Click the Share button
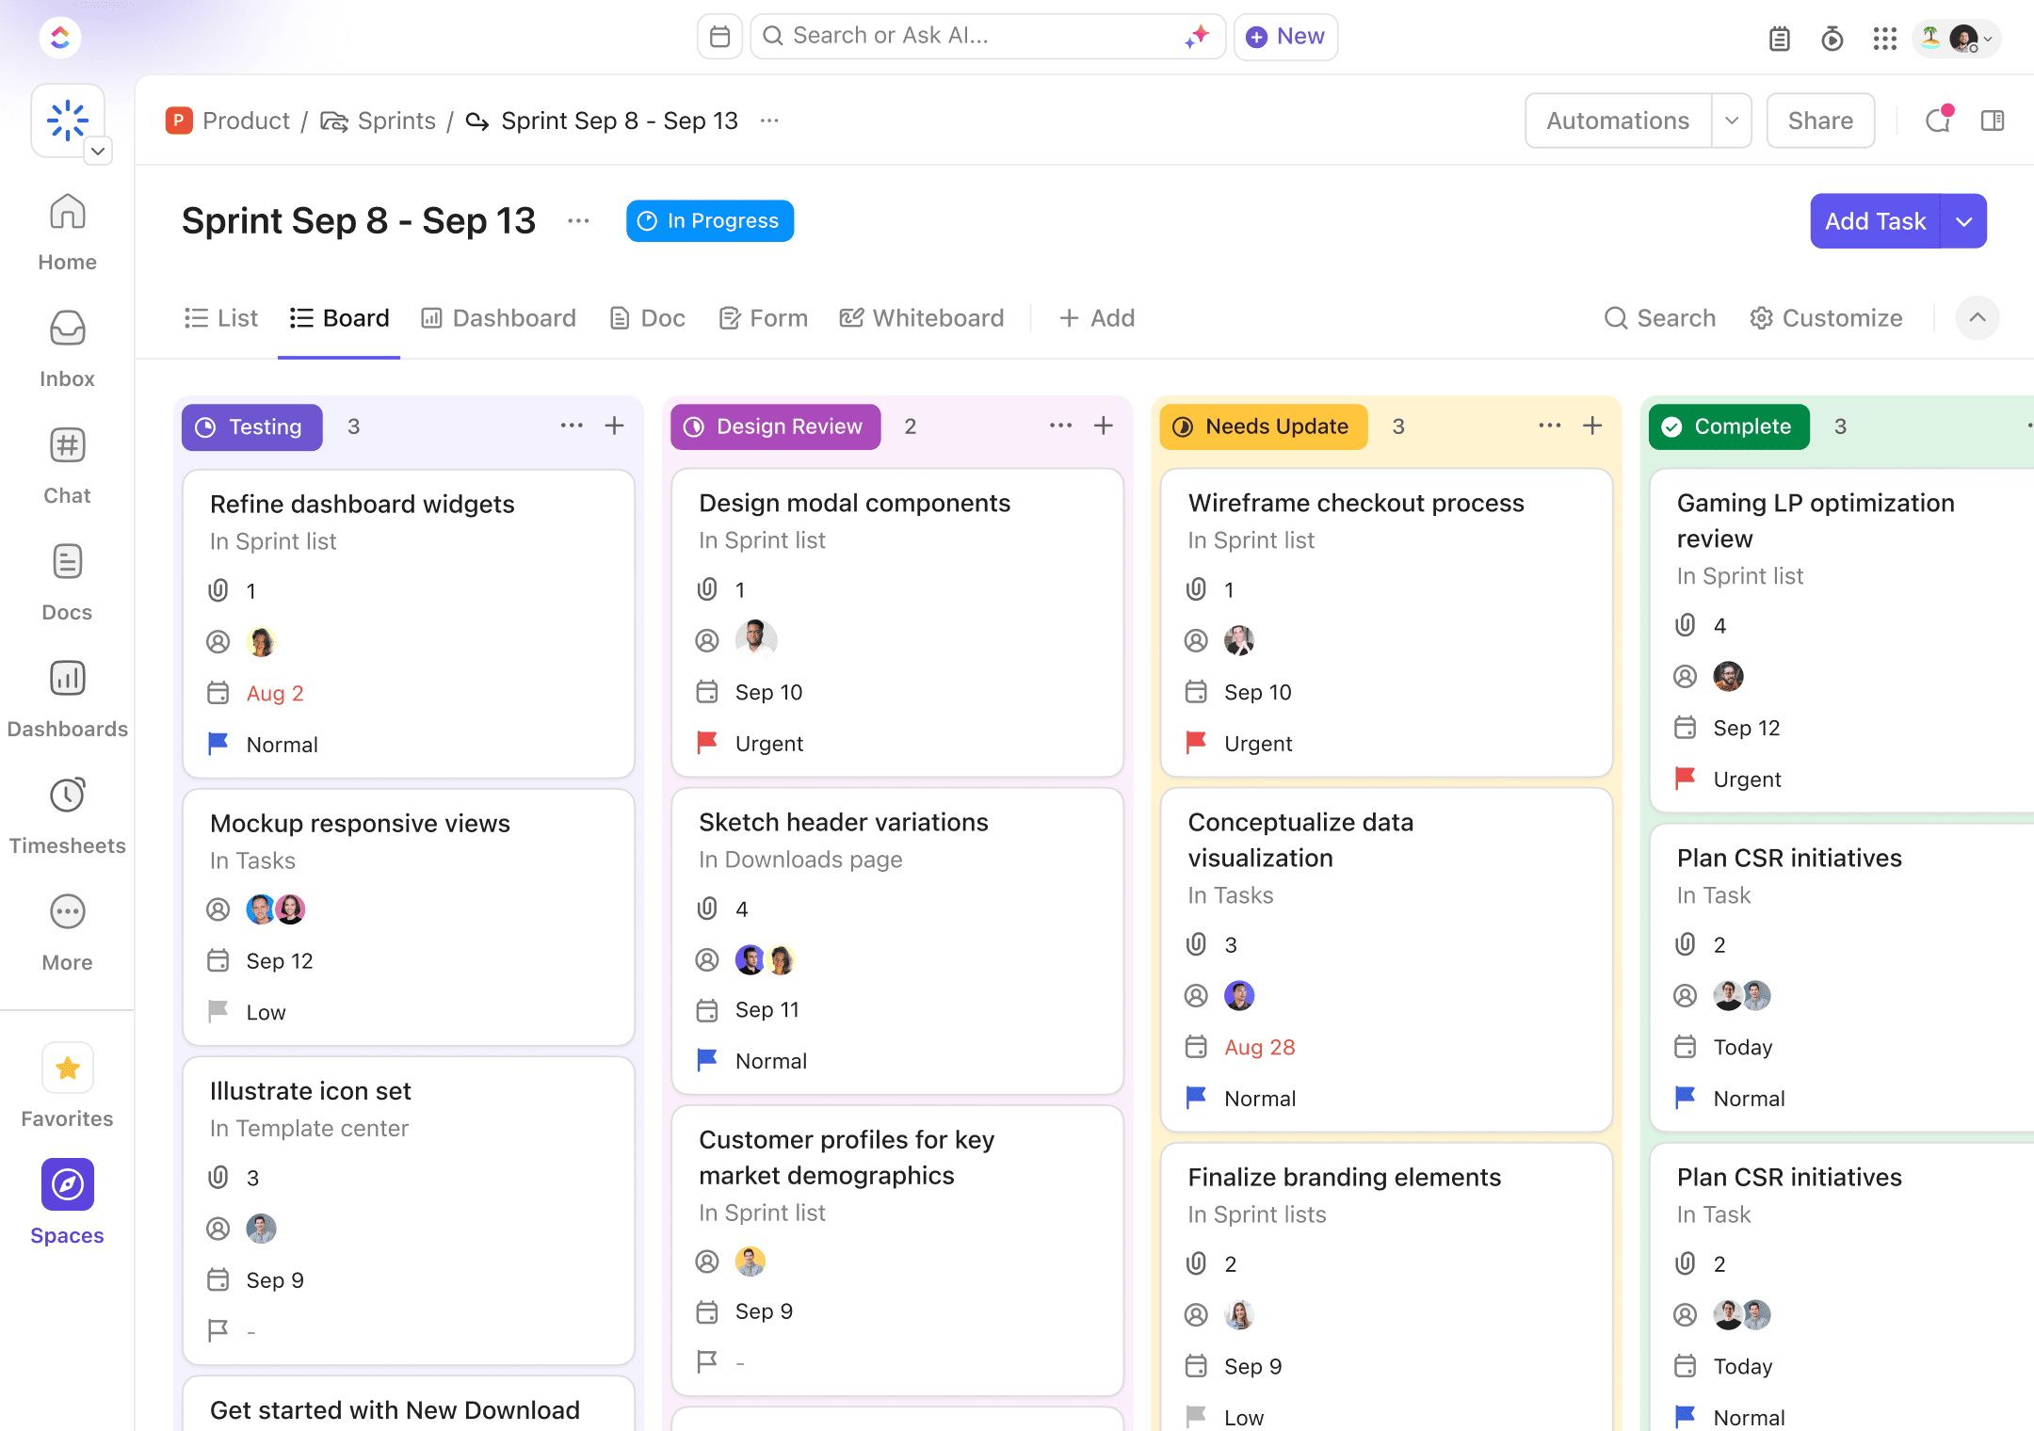Image resolution: width=2034 pixels, height=1431 pixels. (1819, 121)
